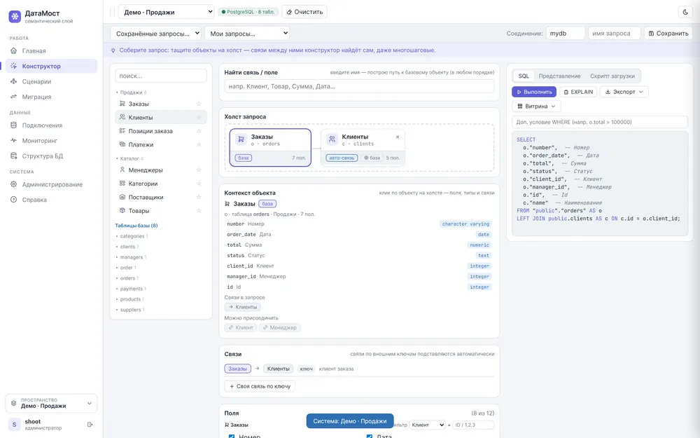Viewport: 700px width, 438px height.
Task: Click the lightbulb hint icon
Action: point(113,50)
